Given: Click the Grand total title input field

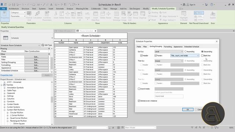Looking at the screenshot, I should [x=169, y=96].
